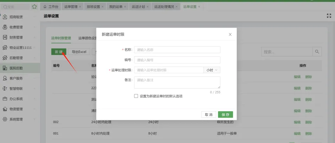335x143 pixels.
Task: Close the 运单管理 tab with its X
Action: pos(80,7)
